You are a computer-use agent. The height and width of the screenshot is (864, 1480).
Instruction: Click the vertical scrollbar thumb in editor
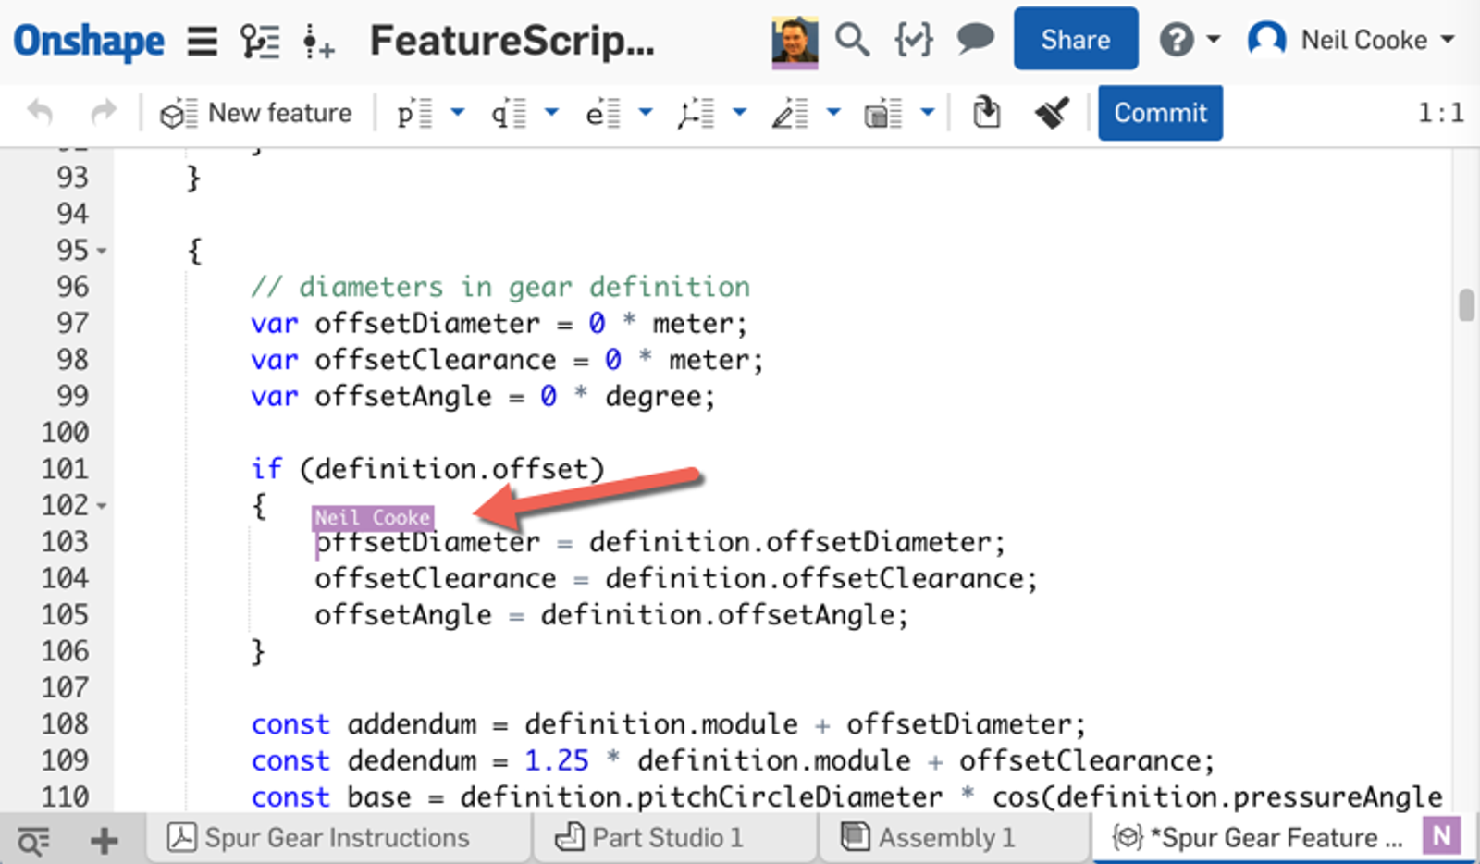tap(1466, 305)
